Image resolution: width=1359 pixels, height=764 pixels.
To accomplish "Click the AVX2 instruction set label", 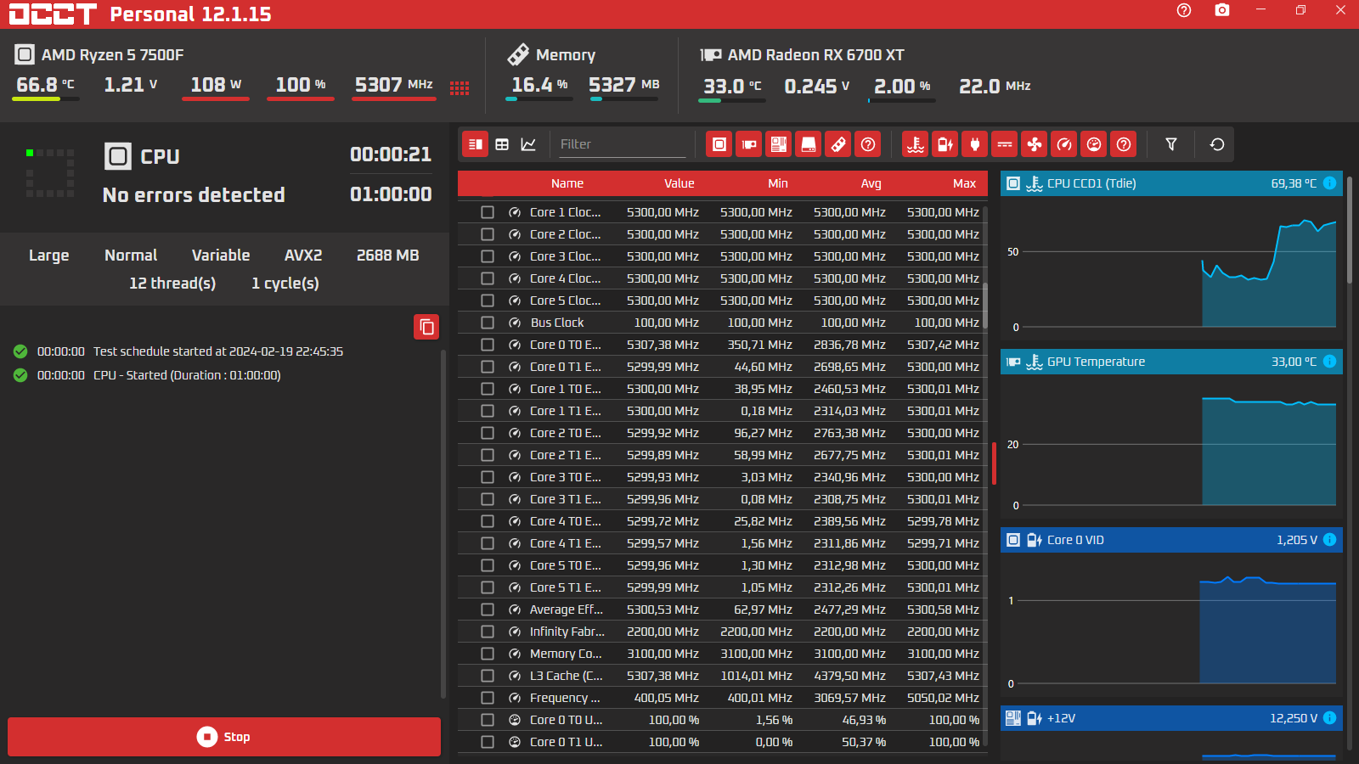I will click(303, 256).
